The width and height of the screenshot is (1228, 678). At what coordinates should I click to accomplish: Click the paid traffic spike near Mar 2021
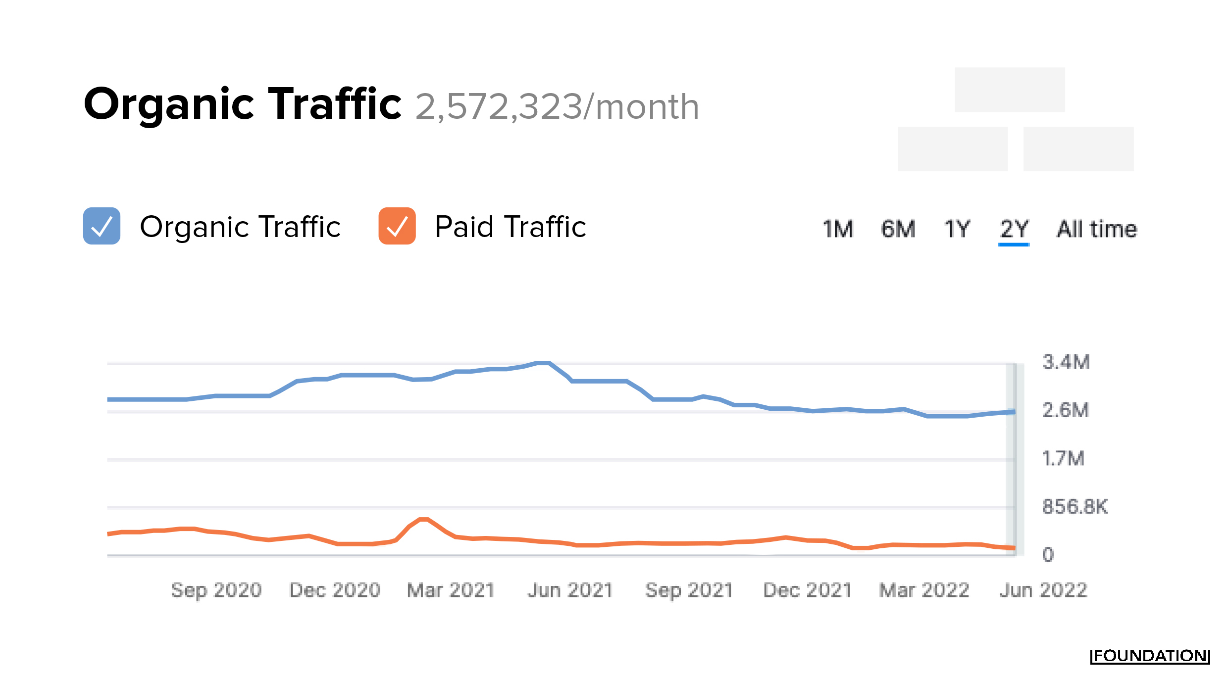423,519
